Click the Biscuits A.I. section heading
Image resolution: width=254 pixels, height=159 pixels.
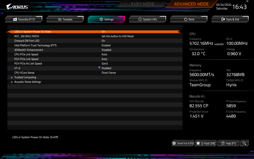[197, 96]
